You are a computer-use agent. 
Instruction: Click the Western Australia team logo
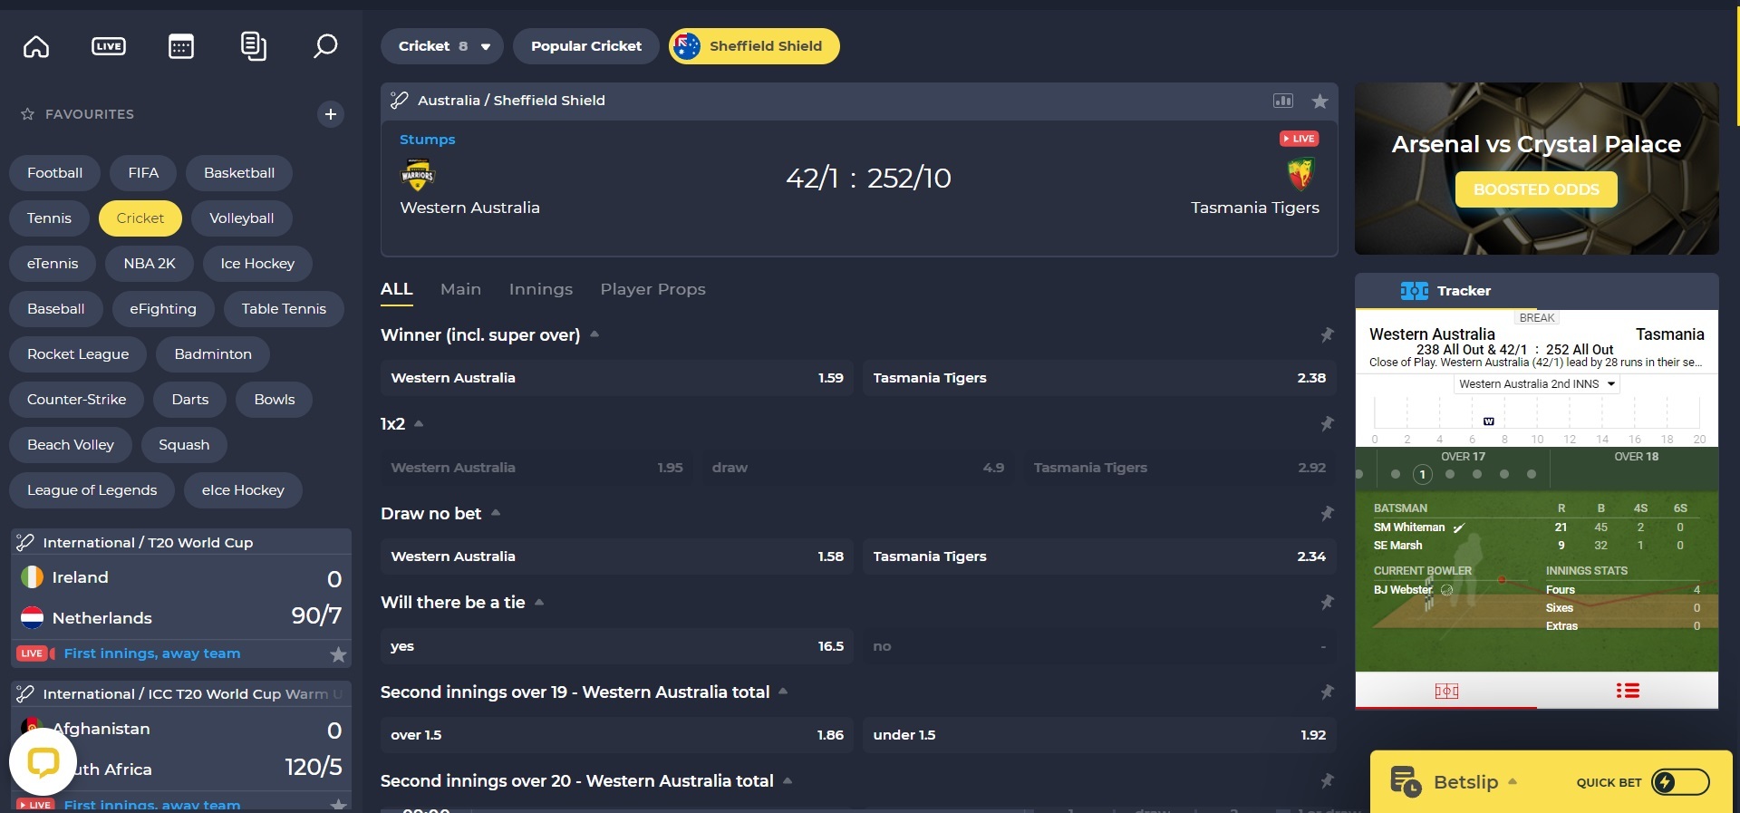418,175
